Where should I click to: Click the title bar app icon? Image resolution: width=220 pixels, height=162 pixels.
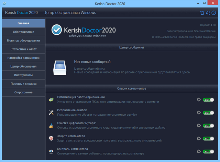[x=4, y=4]
